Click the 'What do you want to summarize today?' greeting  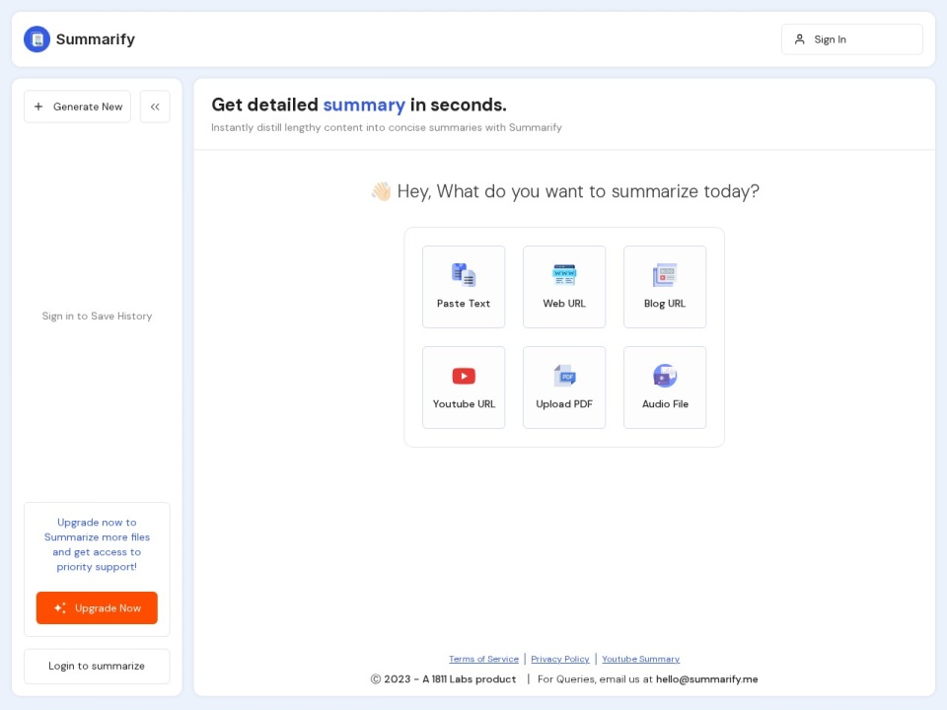coord(578,191)
